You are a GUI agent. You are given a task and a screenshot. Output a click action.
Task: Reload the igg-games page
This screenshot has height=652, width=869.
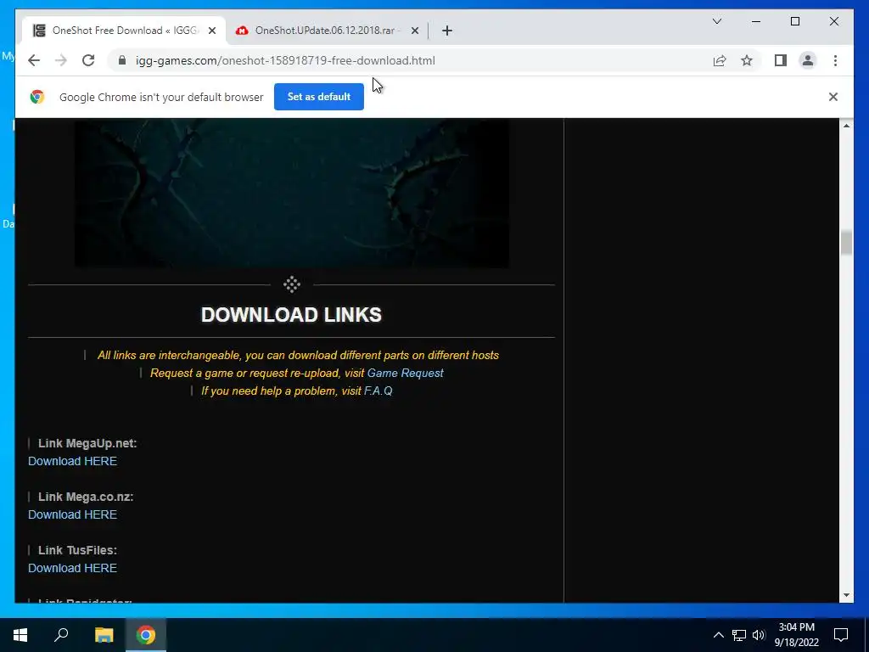[88, 60]
